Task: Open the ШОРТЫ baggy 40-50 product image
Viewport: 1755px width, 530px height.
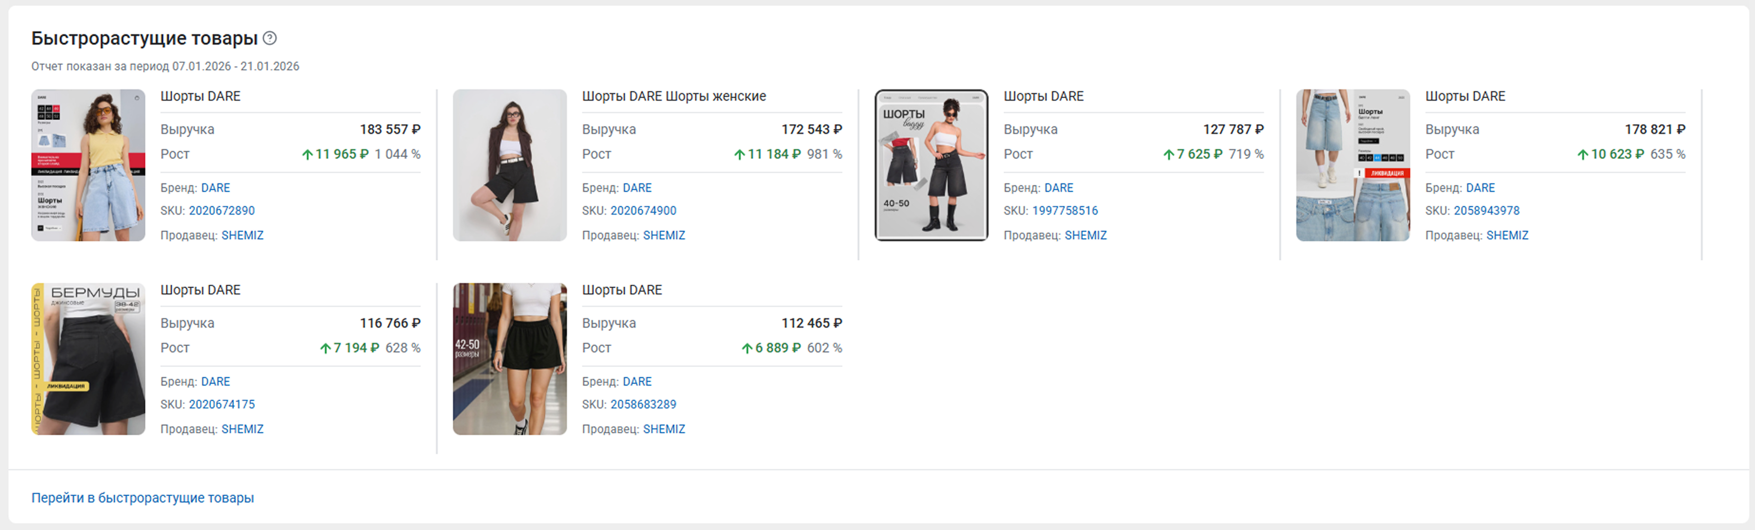Action: [931, 165]
